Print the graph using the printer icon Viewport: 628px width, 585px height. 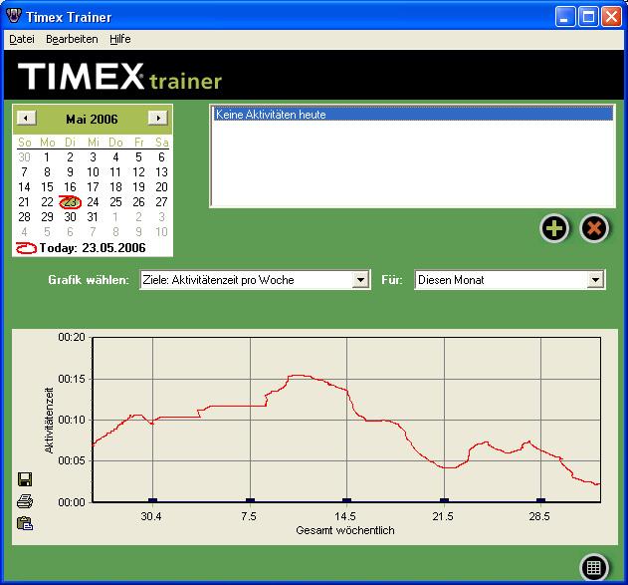tap(25, 501)
